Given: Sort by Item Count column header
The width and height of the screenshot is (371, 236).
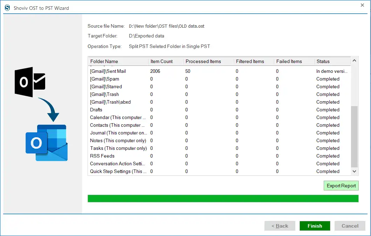Looking at the screenshot, I should 166,61.
